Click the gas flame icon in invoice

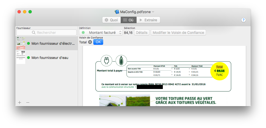(x=121, y=61)
